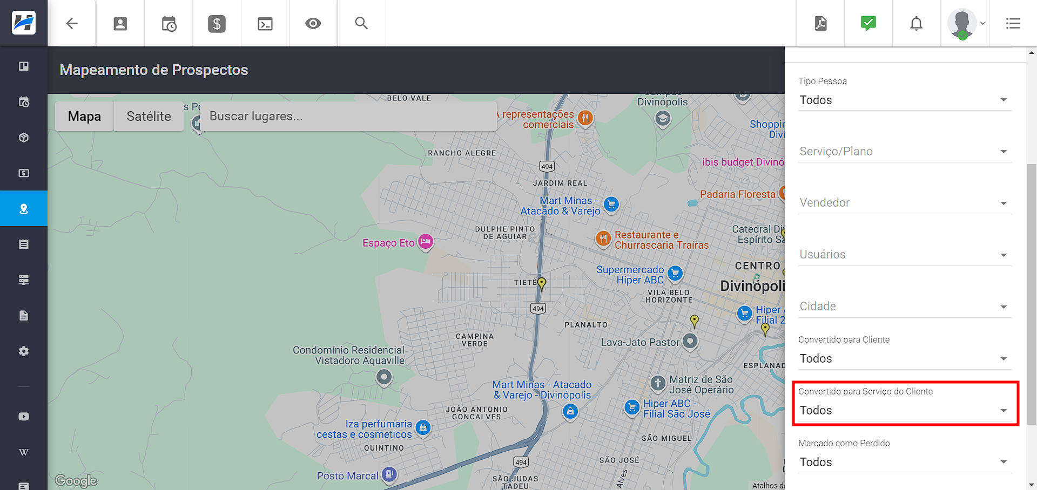1037x490 pixels.
Task: Open the notifications bell
Action: [x=917, y=23]
